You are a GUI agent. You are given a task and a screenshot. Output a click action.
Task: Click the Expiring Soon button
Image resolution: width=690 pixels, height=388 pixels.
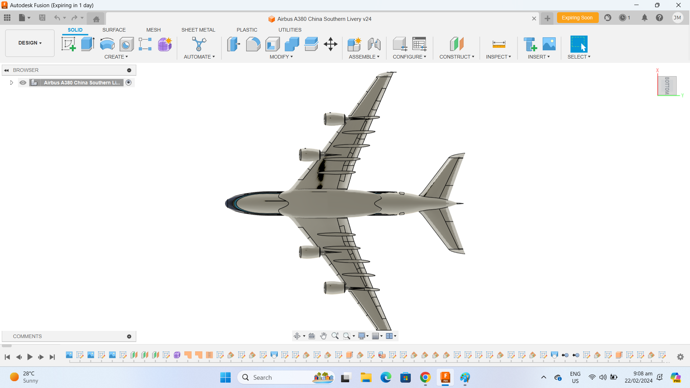point(578,17)
